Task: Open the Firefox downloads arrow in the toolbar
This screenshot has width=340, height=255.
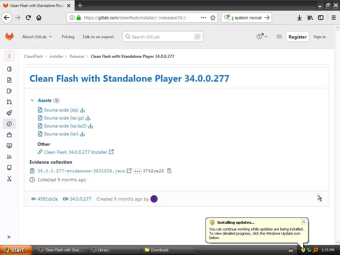Action: [x=299, y=18]
